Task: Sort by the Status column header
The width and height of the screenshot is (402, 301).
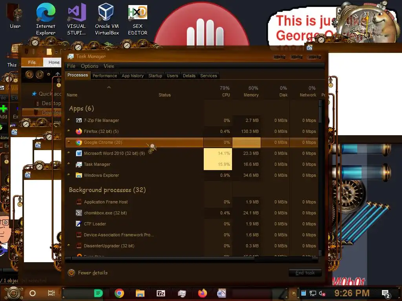Action: [164, 95]
